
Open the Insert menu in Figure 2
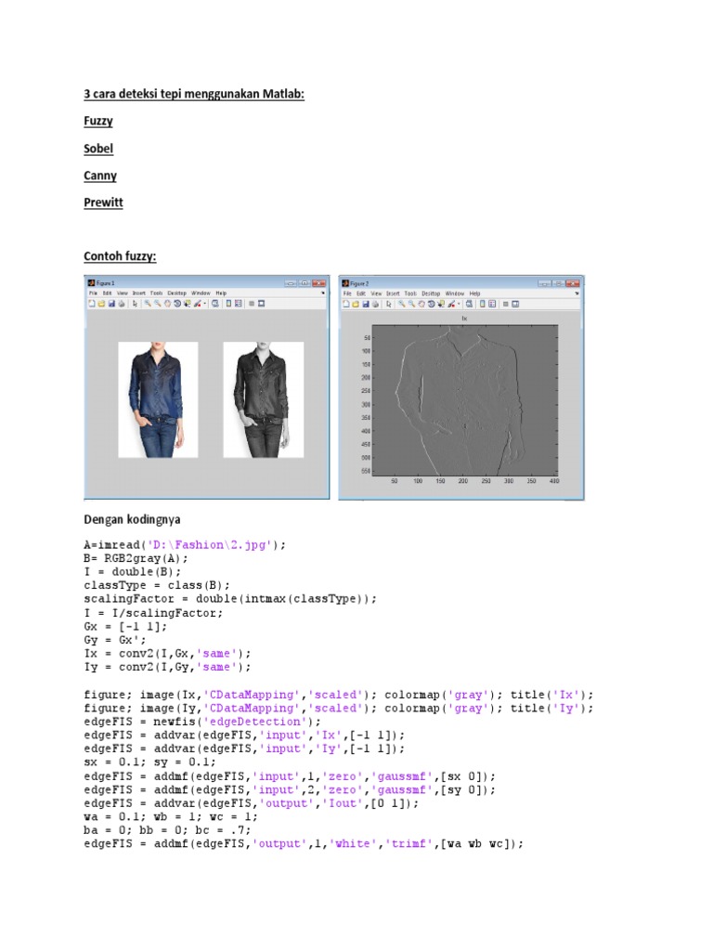pyautogui.click(x=394, y=293)
